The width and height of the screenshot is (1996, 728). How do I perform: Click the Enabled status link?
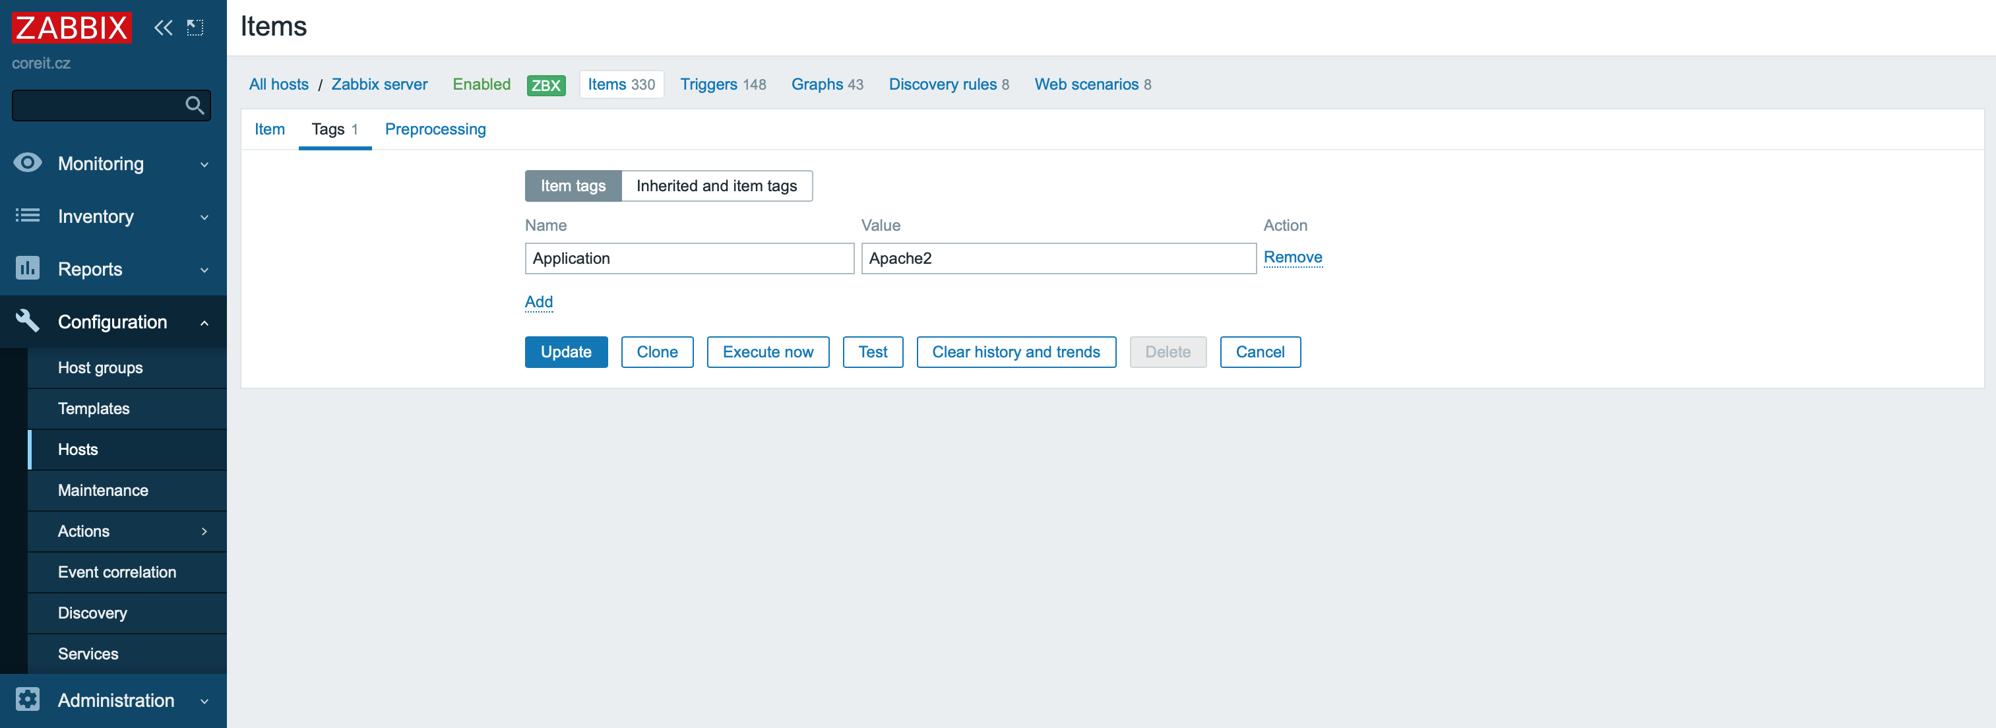(481, 84)
